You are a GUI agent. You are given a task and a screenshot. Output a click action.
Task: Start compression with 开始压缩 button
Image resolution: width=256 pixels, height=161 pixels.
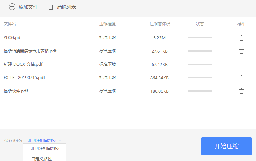(x=226, y=146)
